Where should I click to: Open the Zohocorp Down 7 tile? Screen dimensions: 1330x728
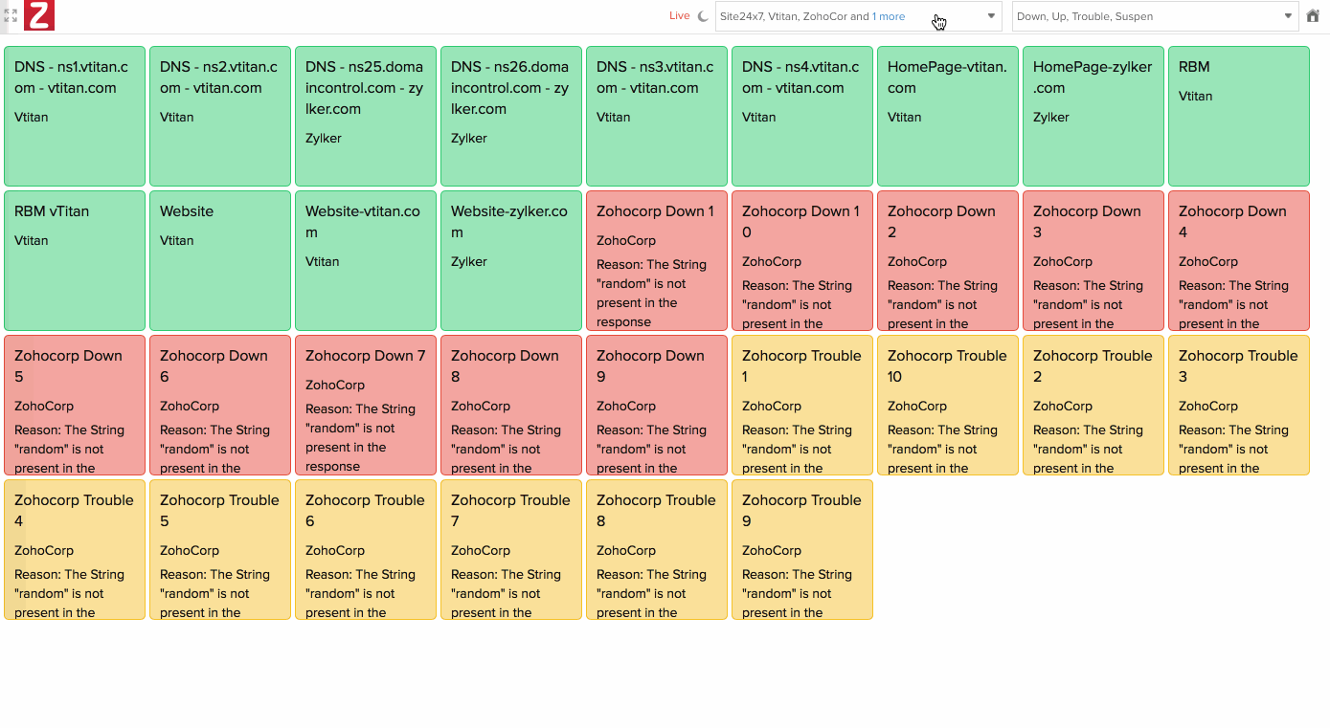[x=365, y=405]
